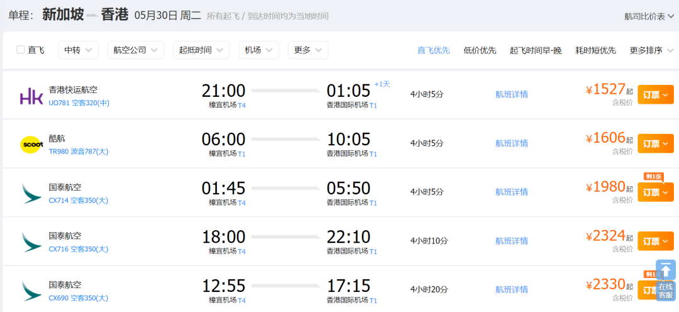
Task: Click Cathay Pacific logo for flight CX714
Action: [31, 193]
